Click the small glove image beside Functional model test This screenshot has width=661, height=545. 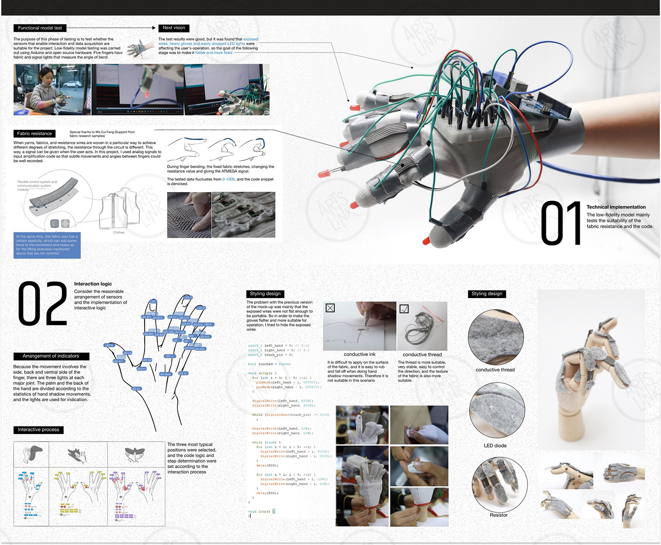tap(140, 49)
